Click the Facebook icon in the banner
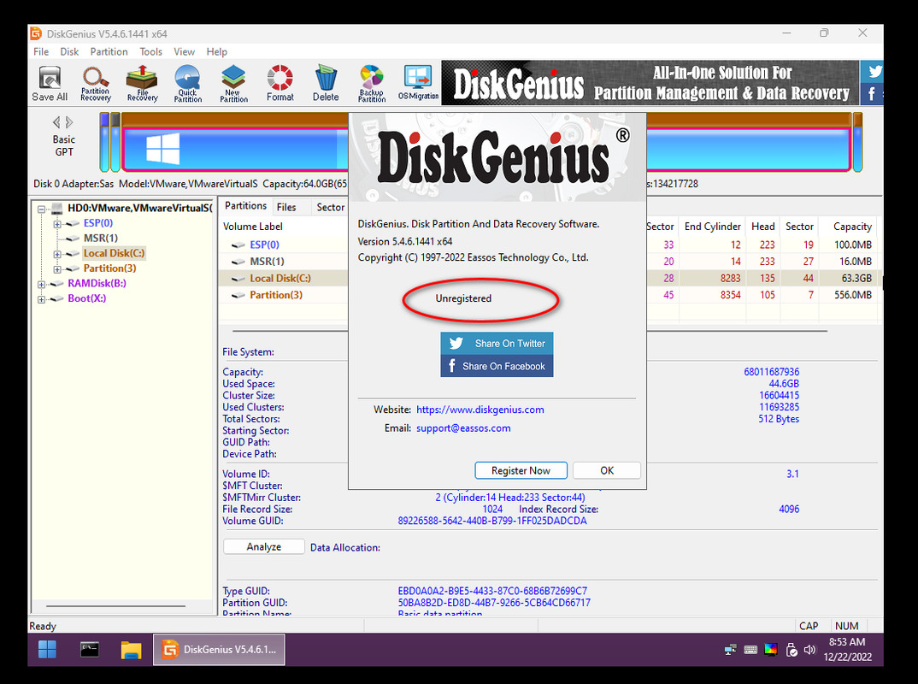 [873, 94]
